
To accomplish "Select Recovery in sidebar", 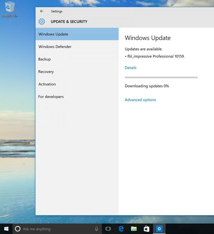I will pos(77,72).
